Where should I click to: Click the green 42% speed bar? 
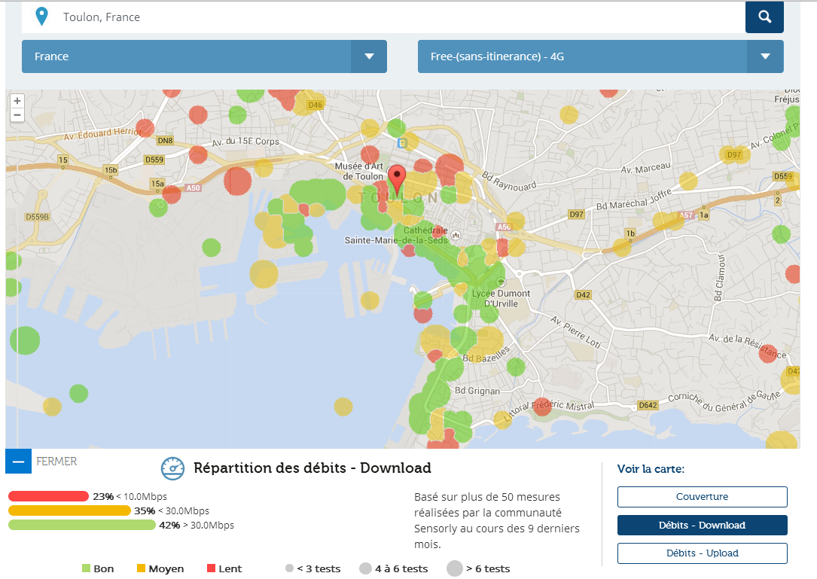(81, 525)
